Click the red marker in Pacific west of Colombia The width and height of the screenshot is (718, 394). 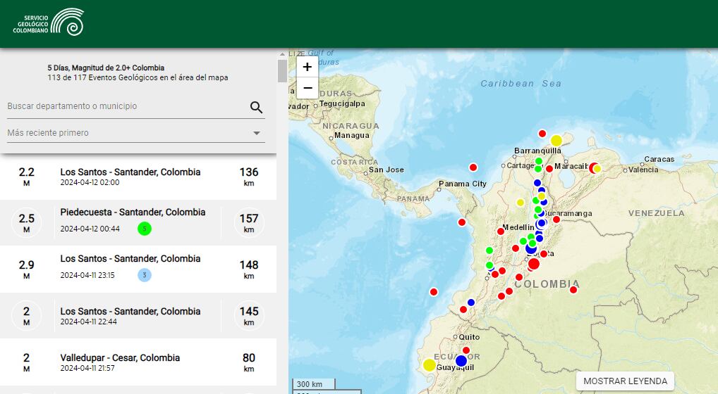point(434,292)
